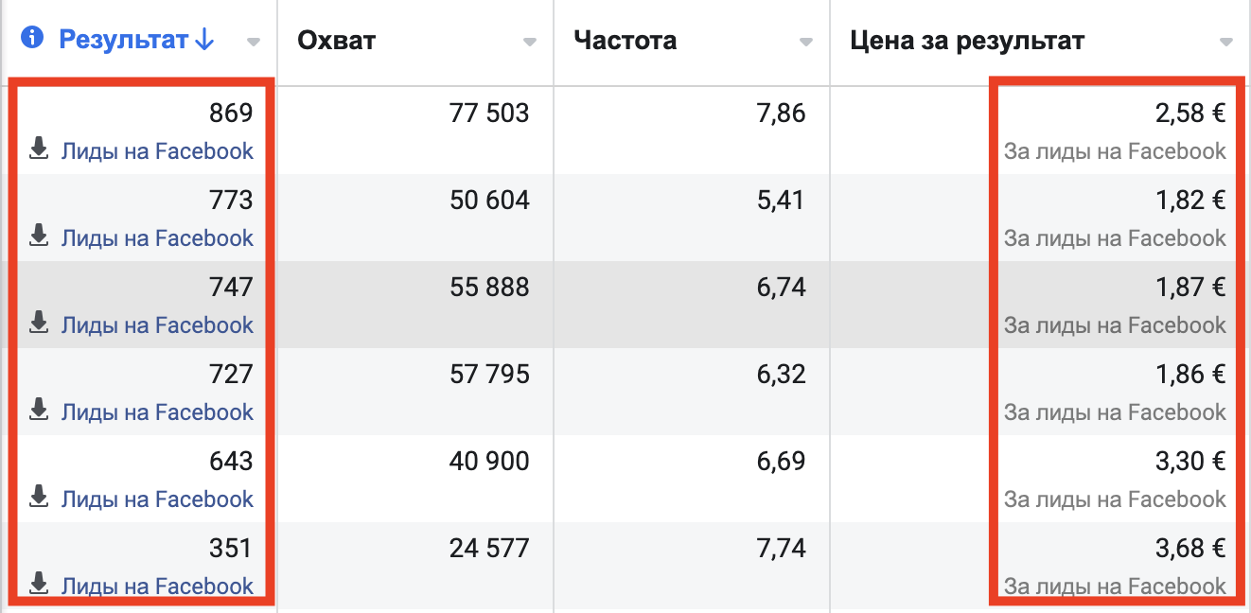Sort by Цена за результат header
The width and height of the screenshot is (1251, 613).
click(967, 41)
